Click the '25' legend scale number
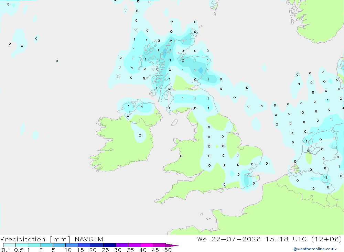The height and width of the screenshot is (252, 344). tap(106, 250)
